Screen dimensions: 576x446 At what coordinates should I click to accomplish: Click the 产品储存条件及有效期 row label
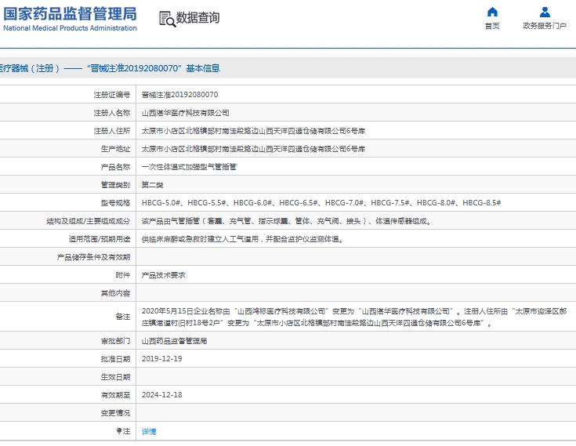[93, 257]
